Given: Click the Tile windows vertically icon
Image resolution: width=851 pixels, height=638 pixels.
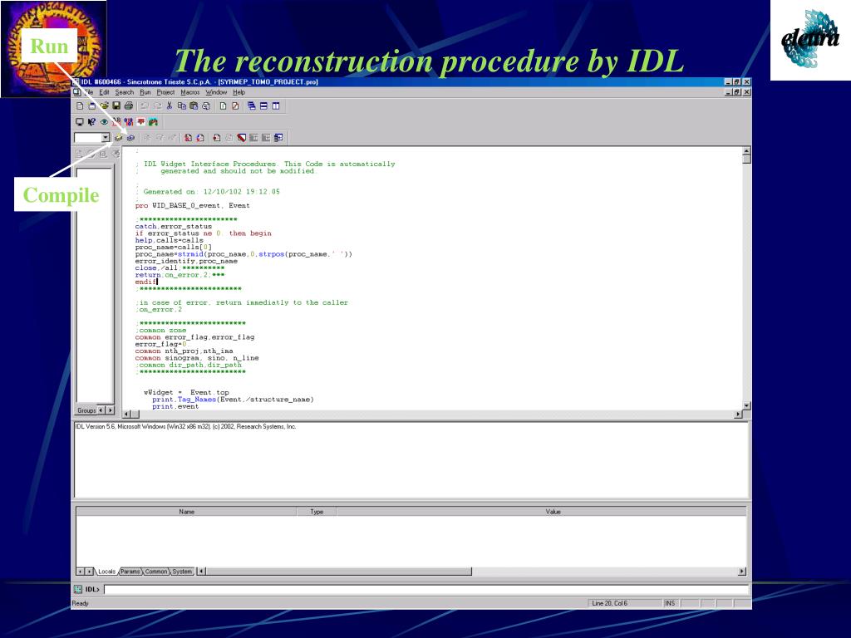Looking at the screenshot, I should [x=276, y=106].
